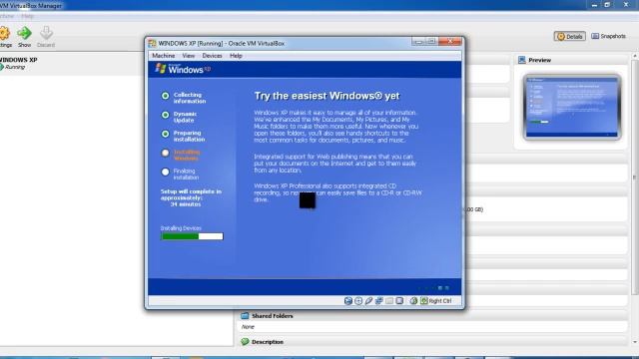Click the Shared Folders folder icon
This screenshot has width=639, height=359.
245,316
